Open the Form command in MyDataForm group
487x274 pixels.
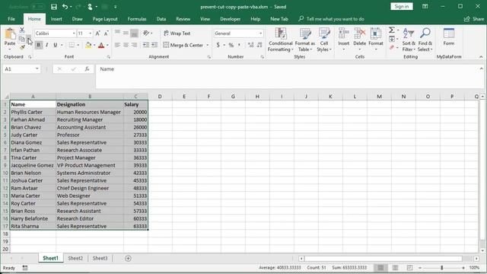click(x=449, y=37)
